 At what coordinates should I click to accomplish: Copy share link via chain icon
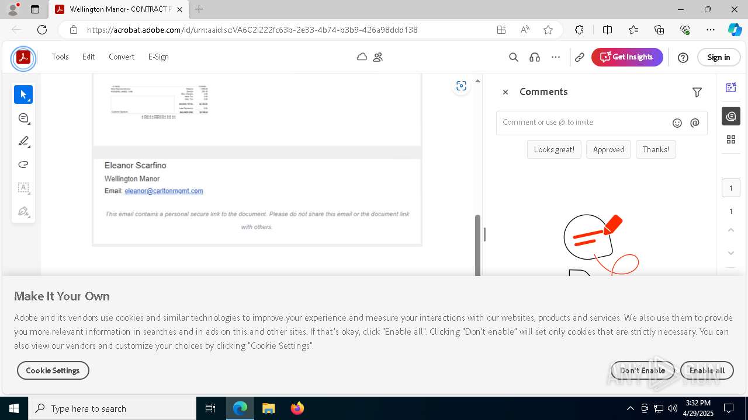click(580, 57)
